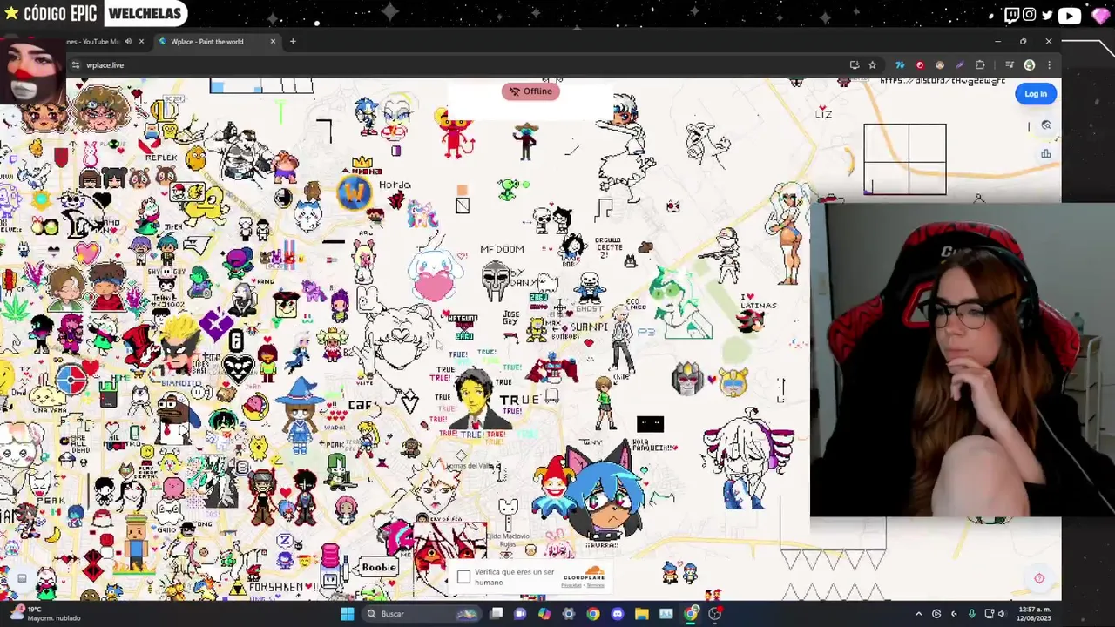Open the Cloudflare Términos link
Viewport: 1115px width, 627px height.
(595, 585)
